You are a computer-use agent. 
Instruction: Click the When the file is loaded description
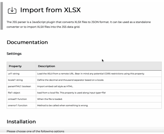[50, 99]
